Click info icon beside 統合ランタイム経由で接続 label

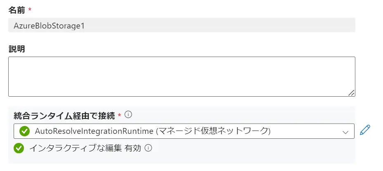[128, 114]
